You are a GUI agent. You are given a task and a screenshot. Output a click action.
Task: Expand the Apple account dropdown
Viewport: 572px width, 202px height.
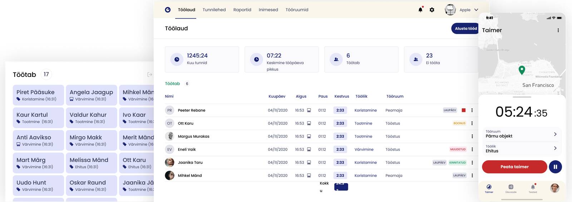[x=476, y=10]
